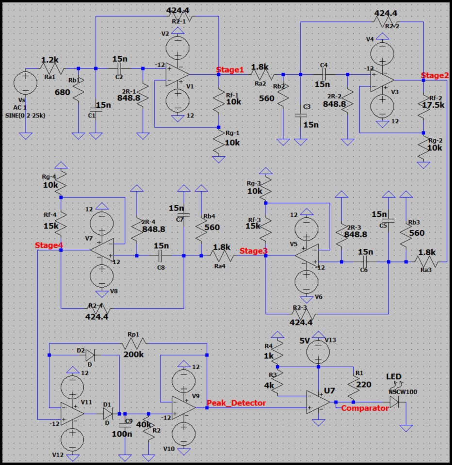Select capacitor C9 with value 100n
This screenshot has width=452, height=465.
point(125,425)
